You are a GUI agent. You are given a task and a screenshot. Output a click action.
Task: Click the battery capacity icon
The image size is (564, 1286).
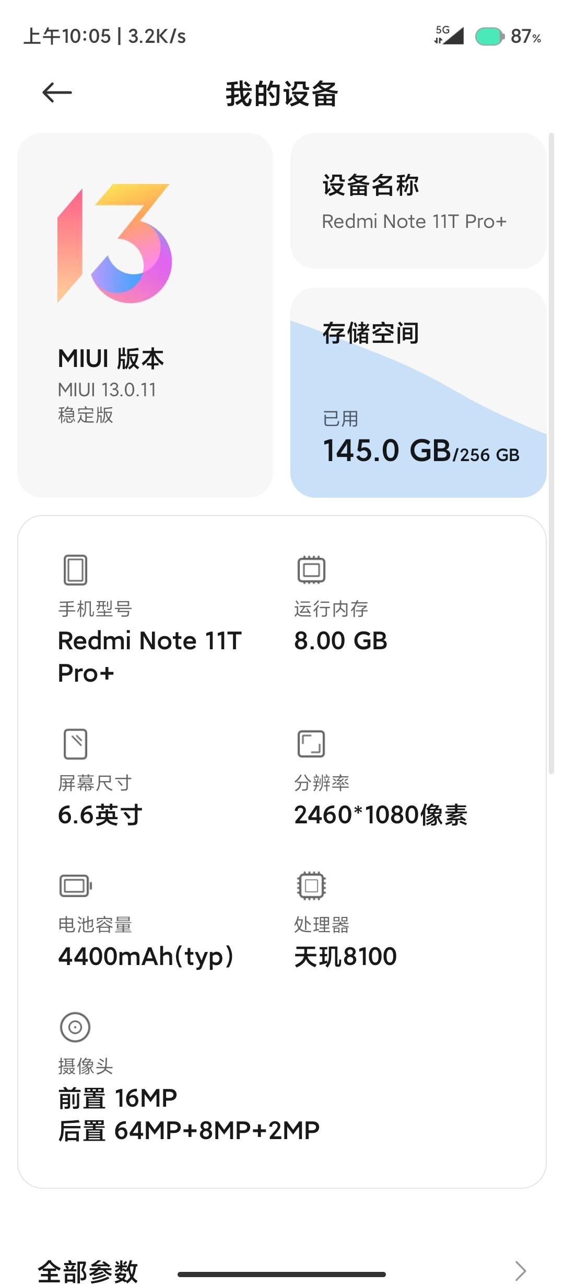point(76,886)
